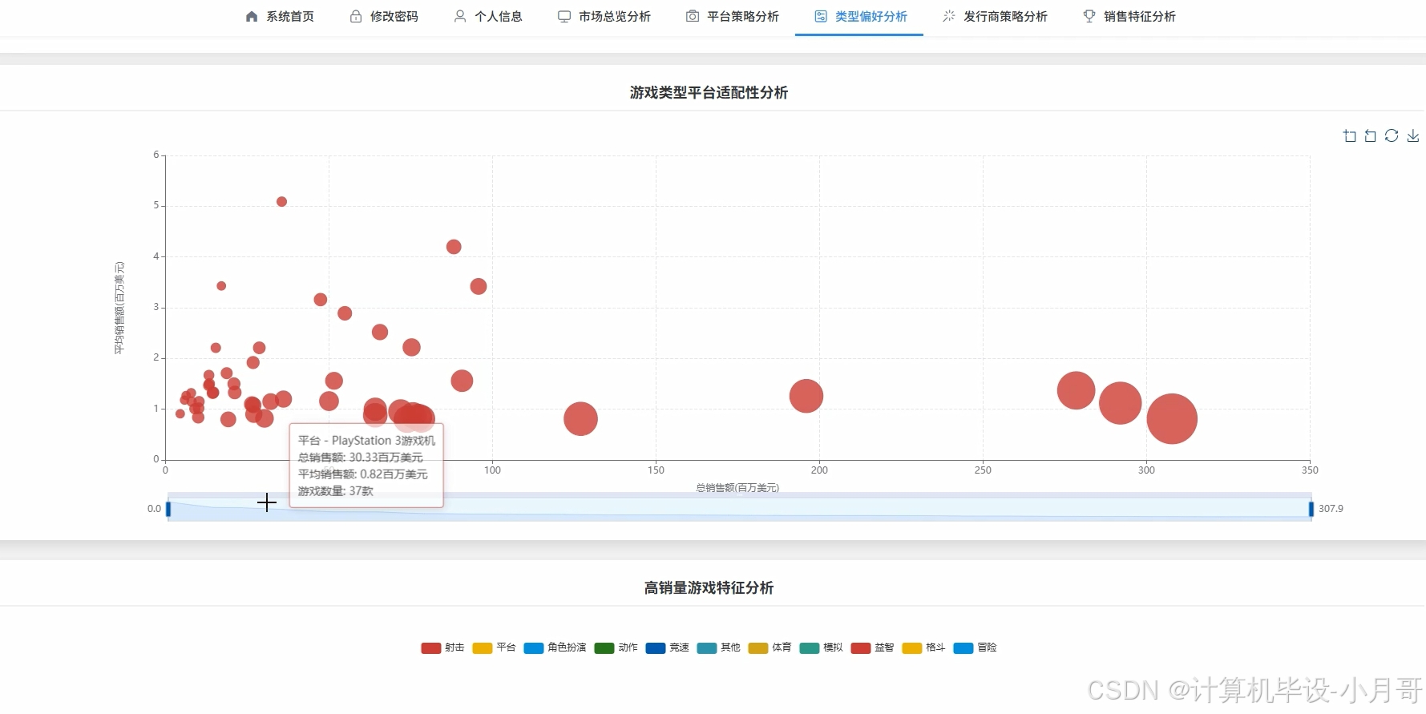Click the x-axis tick label 350
This screenshot has height=714, width=1426.
(x=1310, y=470)
